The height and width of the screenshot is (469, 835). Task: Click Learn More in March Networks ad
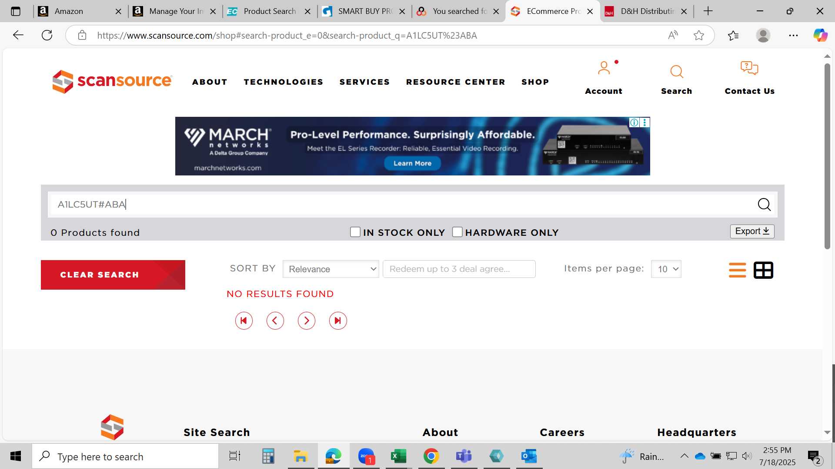(x=412, y=163)
